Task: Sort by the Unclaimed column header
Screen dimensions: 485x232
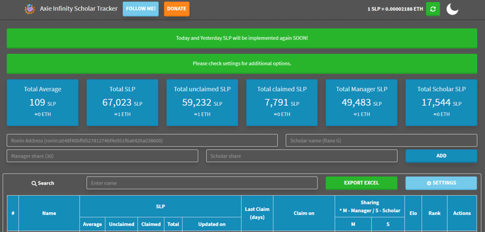Action: point(122,224)
